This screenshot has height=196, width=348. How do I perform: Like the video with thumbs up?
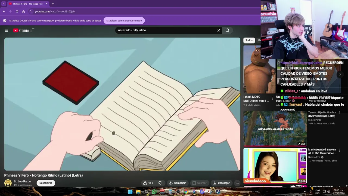(x=148, y=183)
